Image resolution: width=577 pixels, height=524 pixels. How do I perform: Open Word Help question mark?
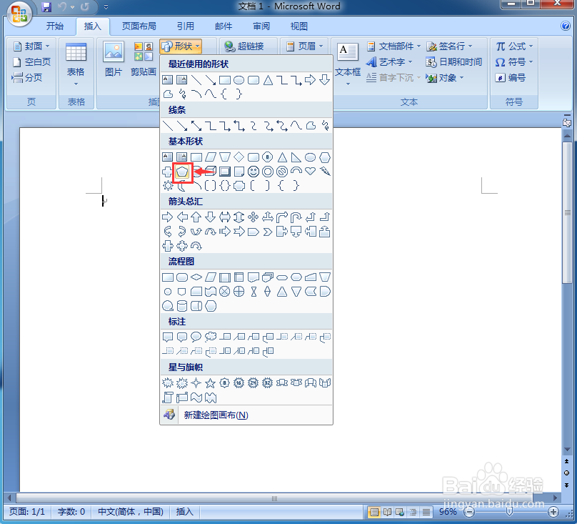(566, 26)
